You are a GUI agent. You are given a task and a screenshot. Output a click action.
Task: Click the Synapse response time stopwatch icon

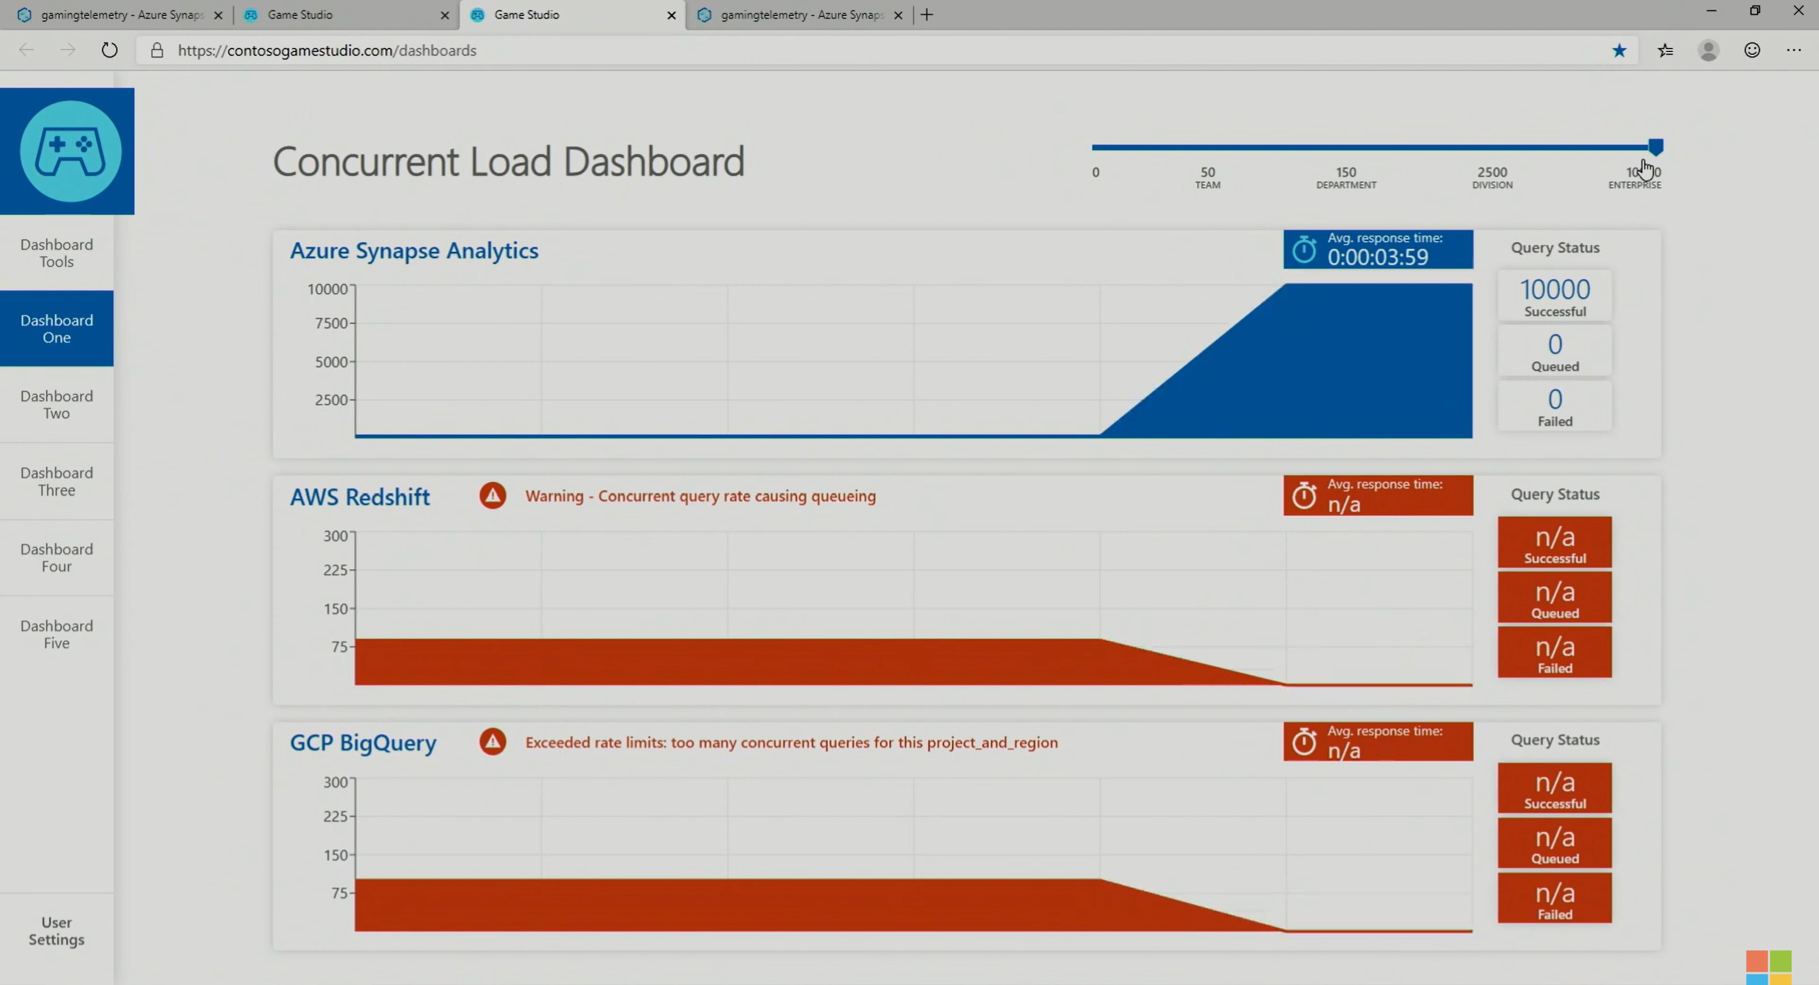(x=1304, y=249)
